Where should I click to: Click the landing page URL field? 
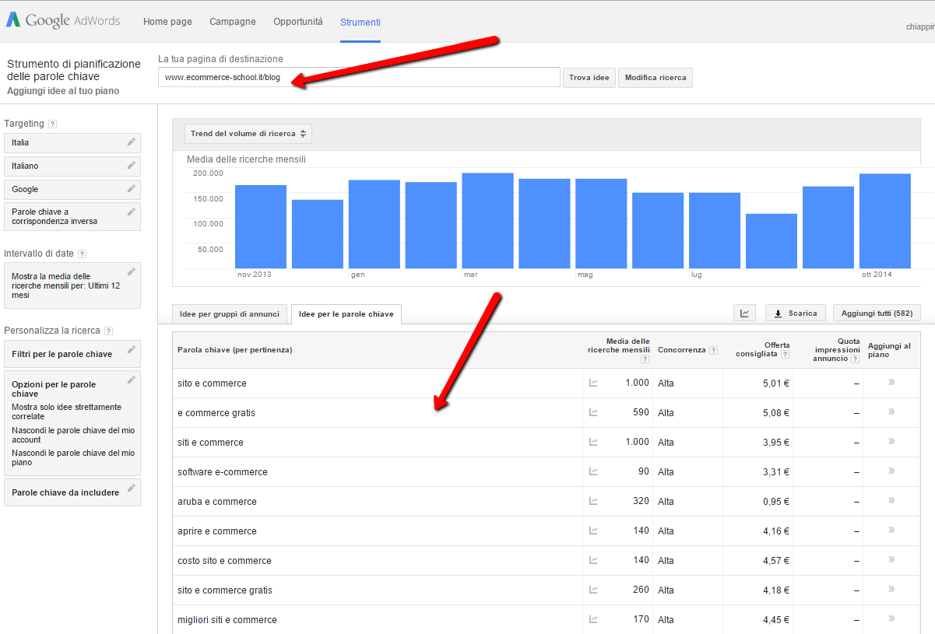(358, 78)
